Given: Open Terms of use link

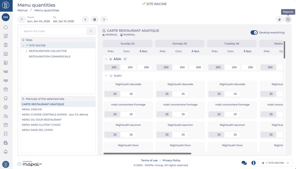Looking at the screenshot, I should (149, 160).
